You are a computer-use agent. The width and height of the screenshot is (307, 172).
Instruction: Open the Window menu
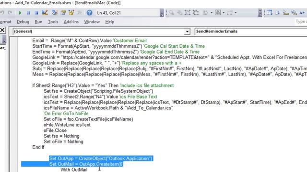(x=92, y=22)
